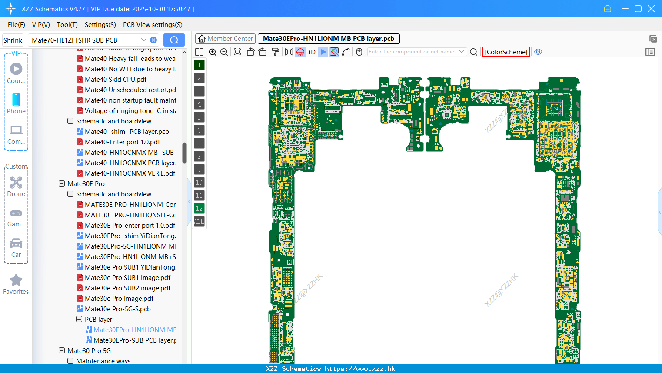Screen dimensions: 662x373
Task: Open the ColorScheme button
Action: [506, 52]
